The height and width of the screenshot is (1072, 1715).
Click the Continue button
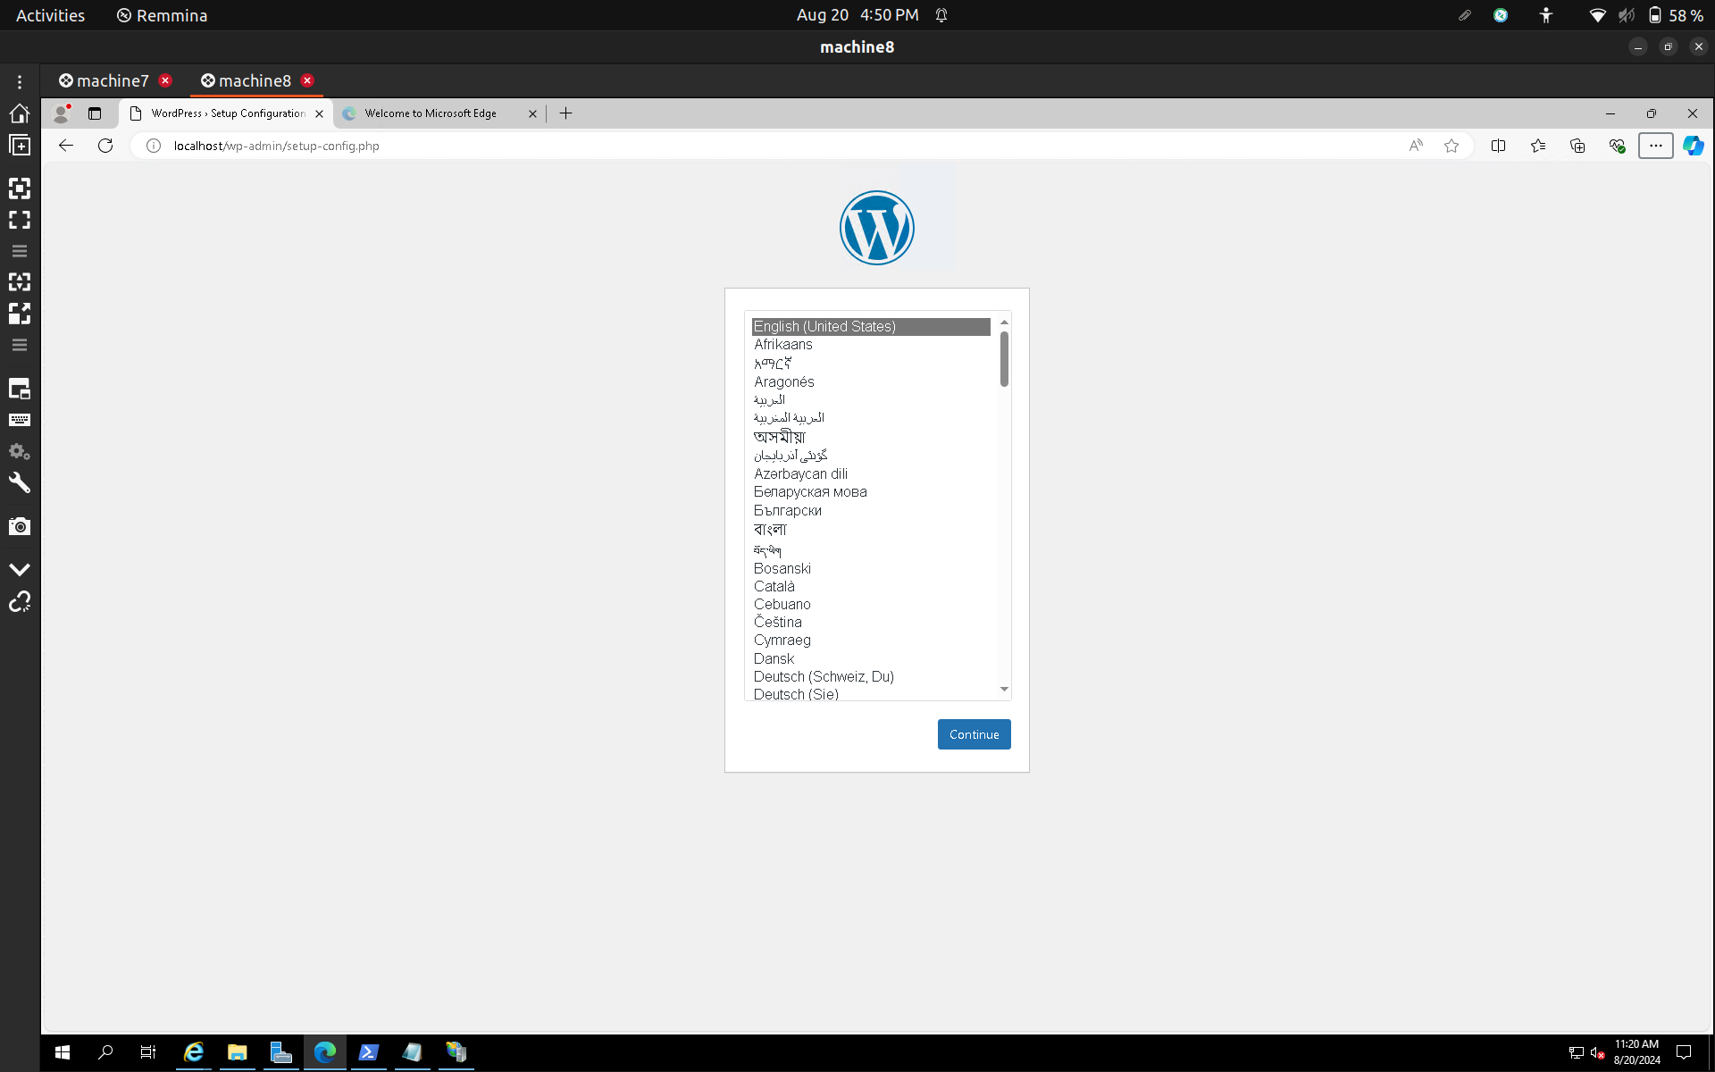pyautogui.click(x=974, y=734)
